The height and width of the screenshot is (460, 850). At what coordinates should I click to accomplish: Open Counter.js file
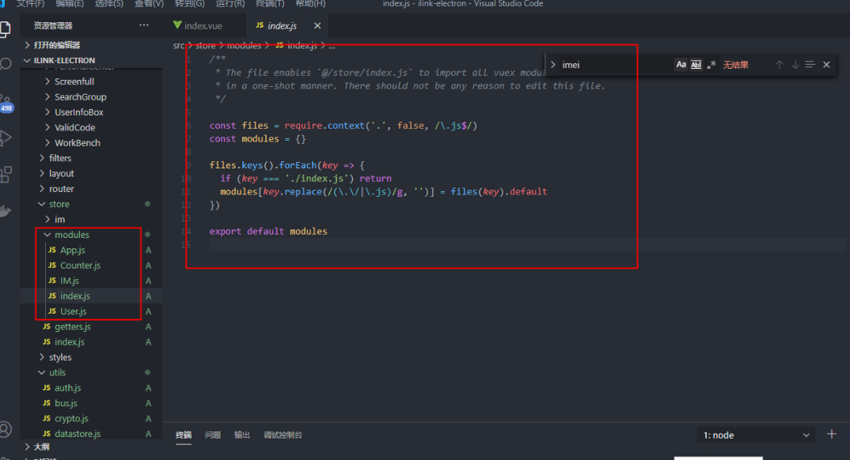(91, 266)
